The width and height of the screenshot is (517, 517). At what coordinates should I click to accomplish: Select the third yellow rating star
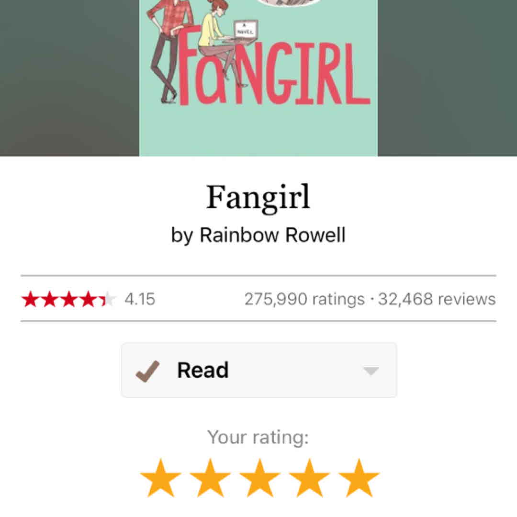coord(259,478)
